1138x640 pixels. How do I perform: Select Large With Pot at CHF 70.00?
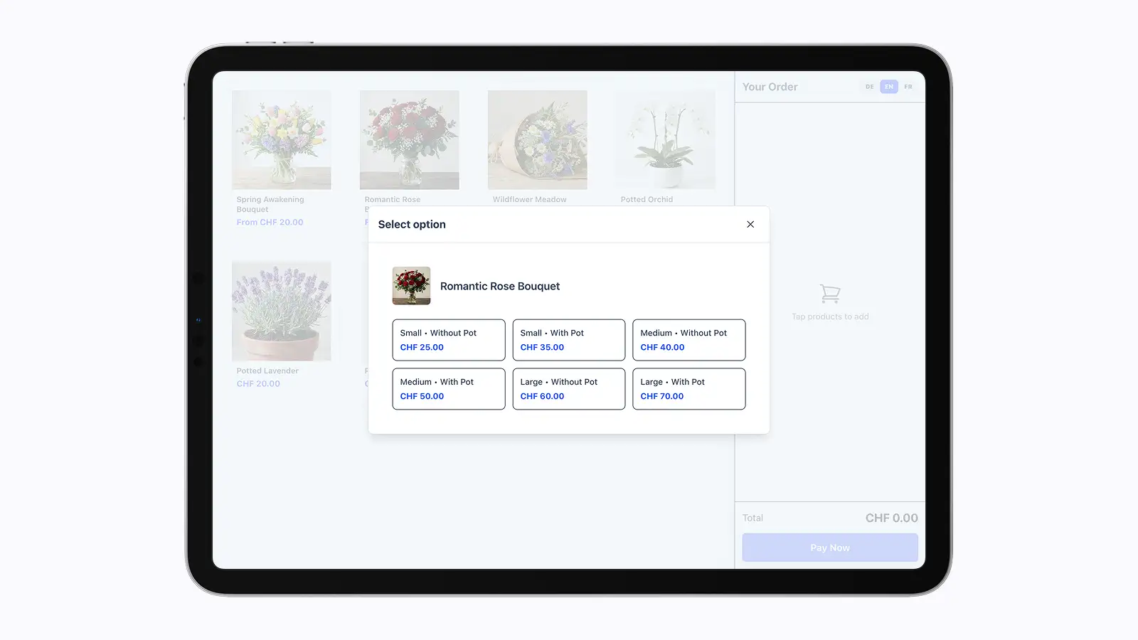[x=688, y=389]
